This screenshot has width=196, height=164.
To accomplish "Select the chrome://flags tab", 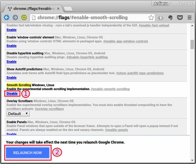I will pyautogui.click(x=33, y=9).
